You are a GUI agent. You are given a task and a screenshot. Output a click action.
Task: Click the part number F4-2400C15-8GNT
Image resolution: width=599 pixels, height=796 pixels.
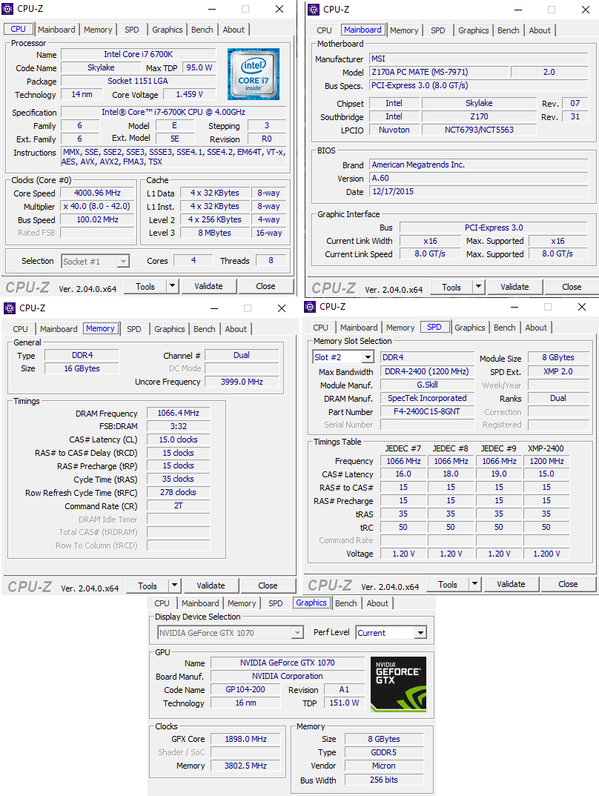click(x=427, y=411)
